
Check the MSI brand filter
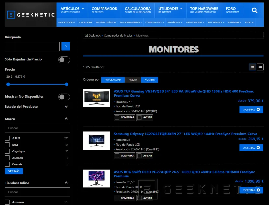7,145
